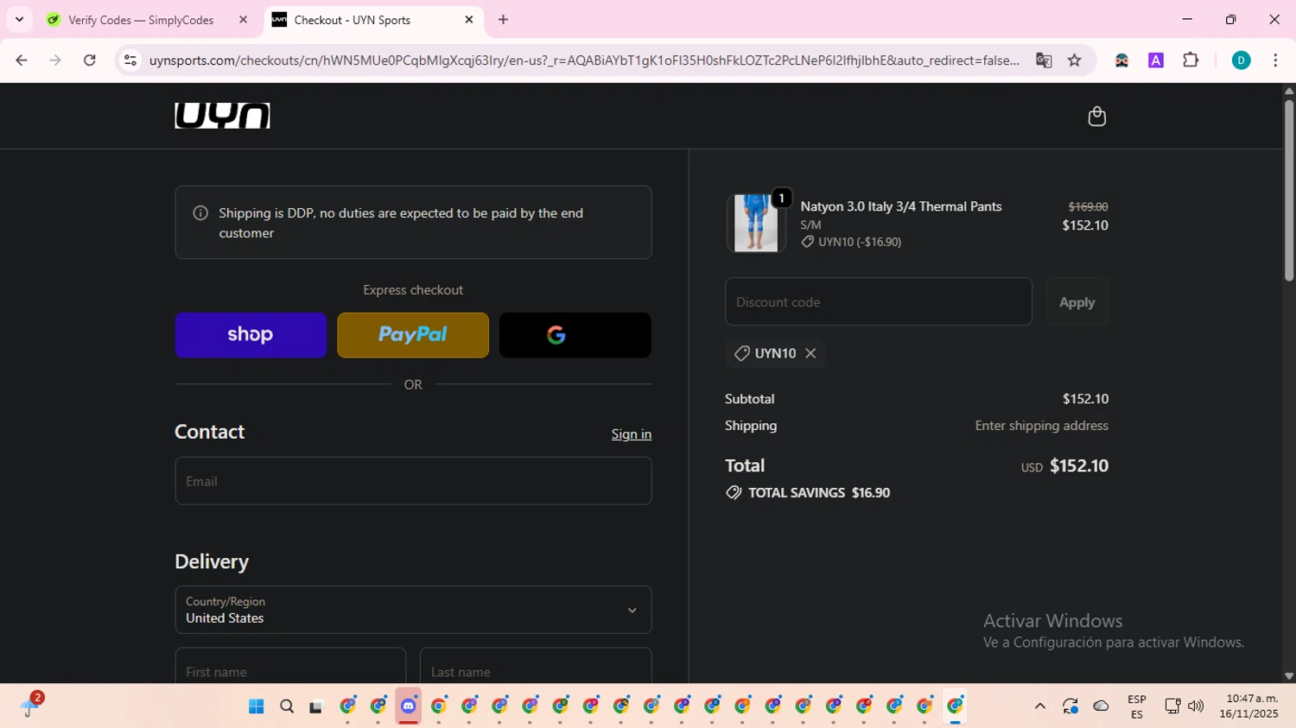The width and height of the screenshot is (1296, 728).
Task: Open the Extensions puzzle menu
Action: tap(1191, 60)
